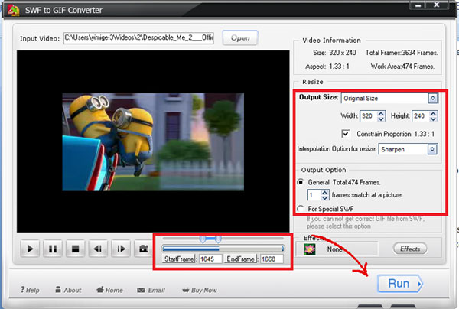Viewport: 459px width, 309px height.
Task: Open the About link
Action: 68,290
